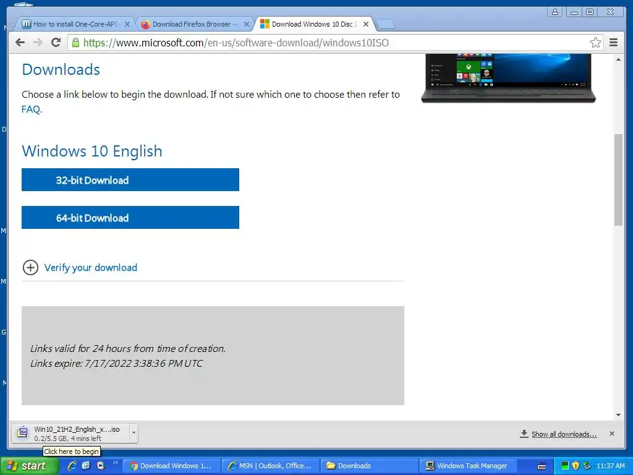Click the Microsoft logo on active tab
The width and height of the screenshot is (633, 475).
(265, 24)
